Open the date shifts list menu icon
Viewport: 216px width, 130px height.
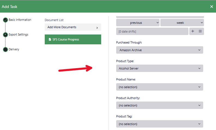pos(200,31)
